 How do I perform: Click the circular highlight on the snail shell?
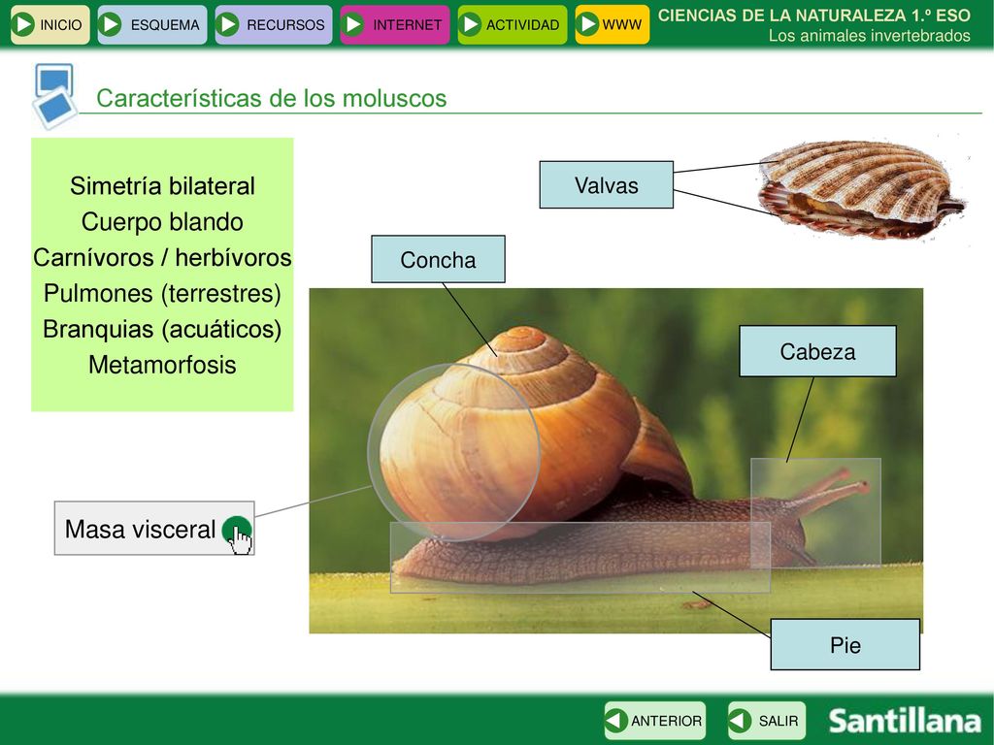[x=454, y=451]
